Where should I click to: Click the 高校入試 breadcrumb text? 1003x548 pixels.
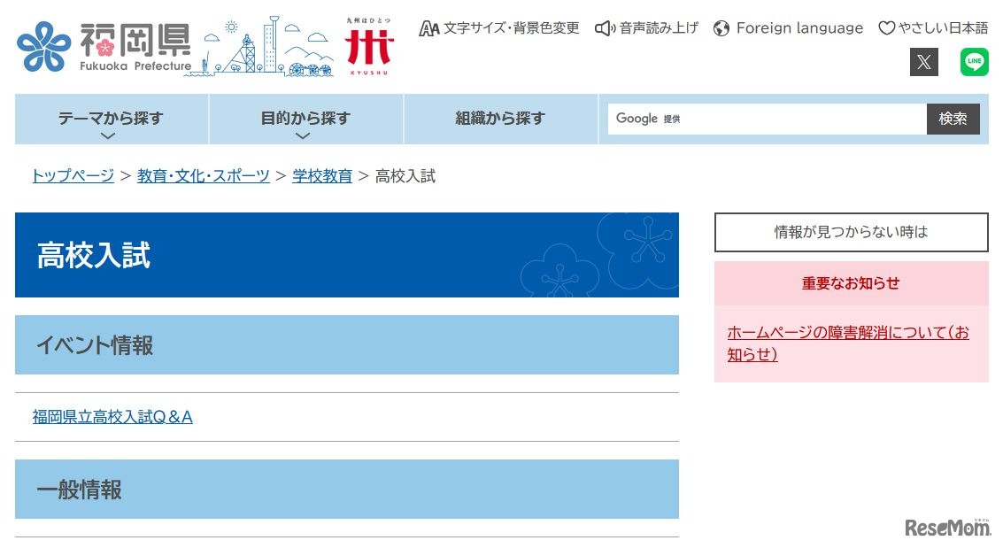(405, 176)
